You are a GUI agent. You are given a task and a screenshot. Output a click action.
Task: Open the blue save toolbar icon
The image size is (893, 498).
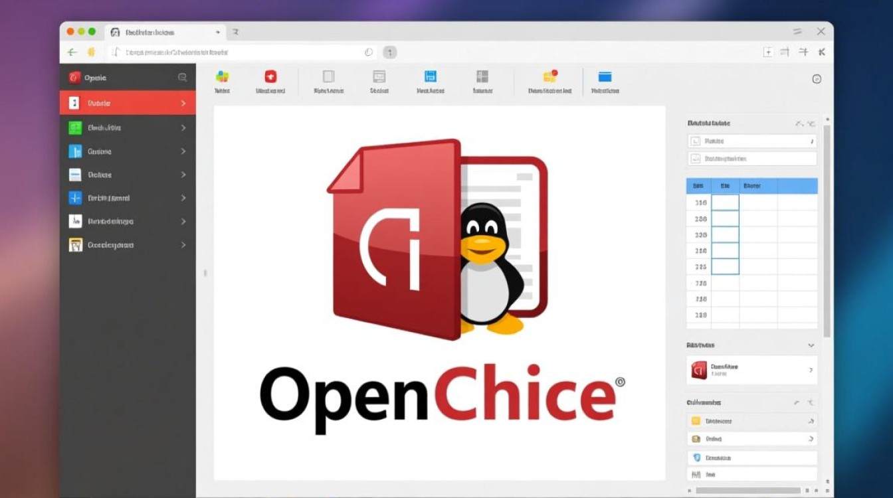(430, 76)
